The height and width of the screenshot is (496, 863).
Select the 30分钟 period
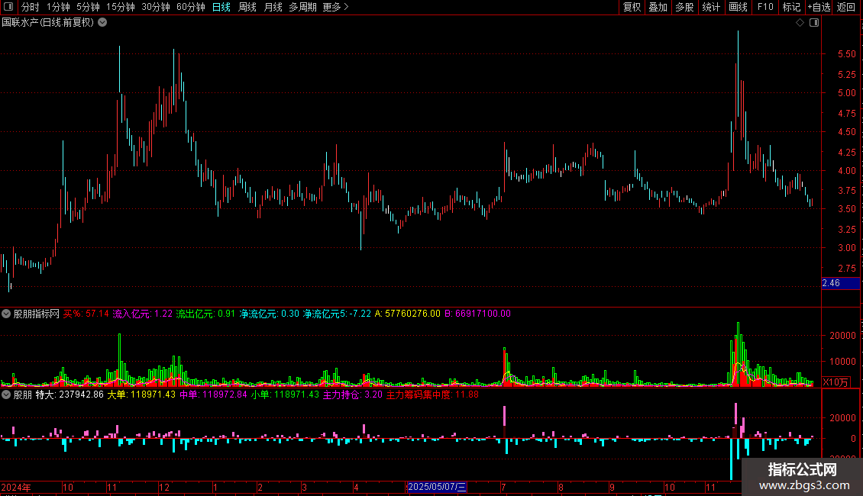156,7
